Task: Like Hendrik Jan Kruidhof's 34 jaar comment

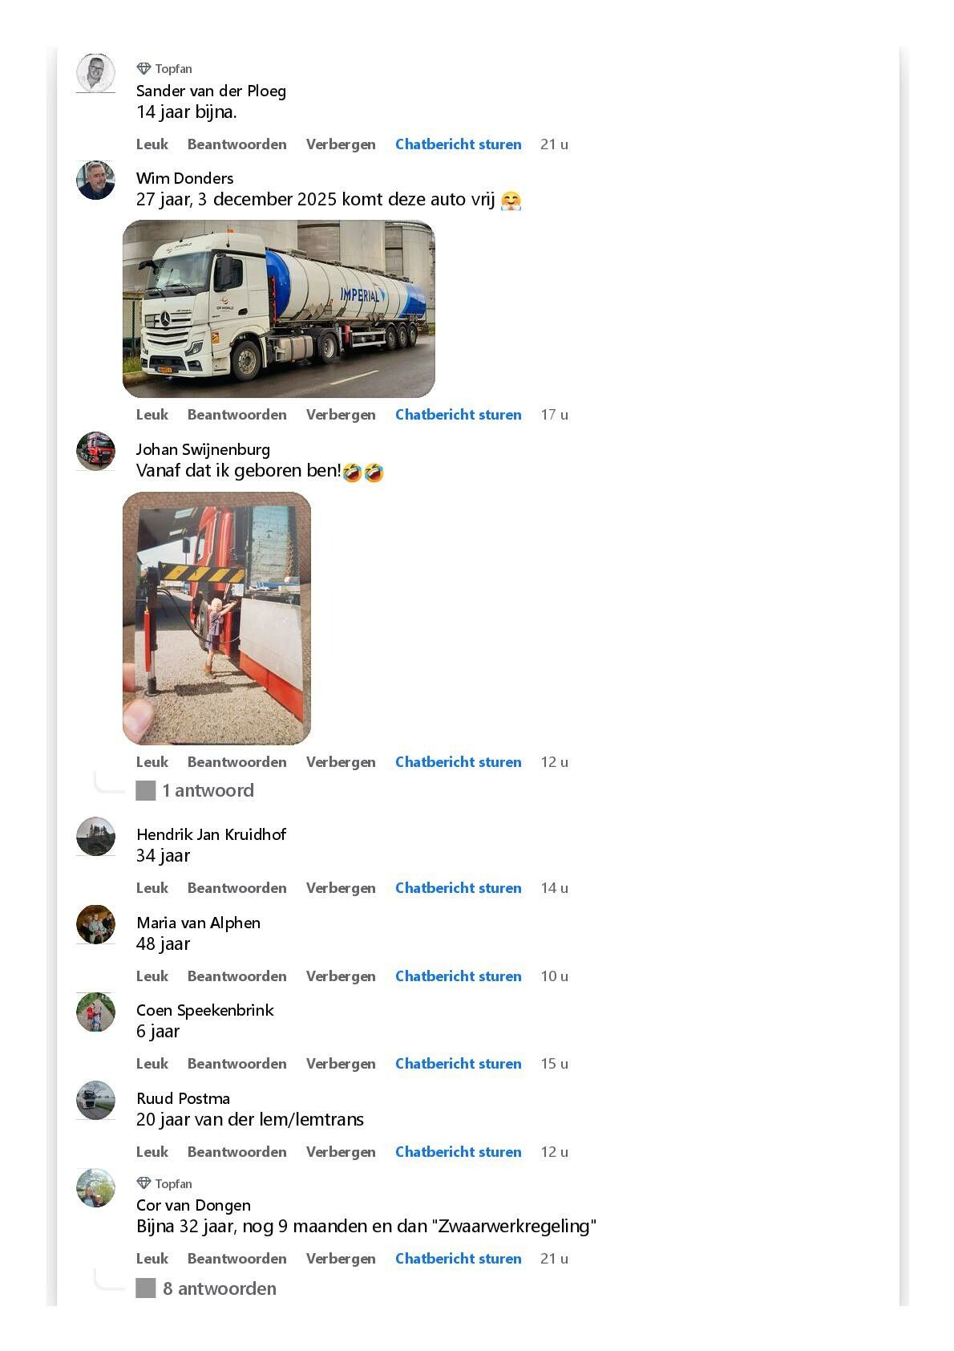Action: click(x=152, y=888)
